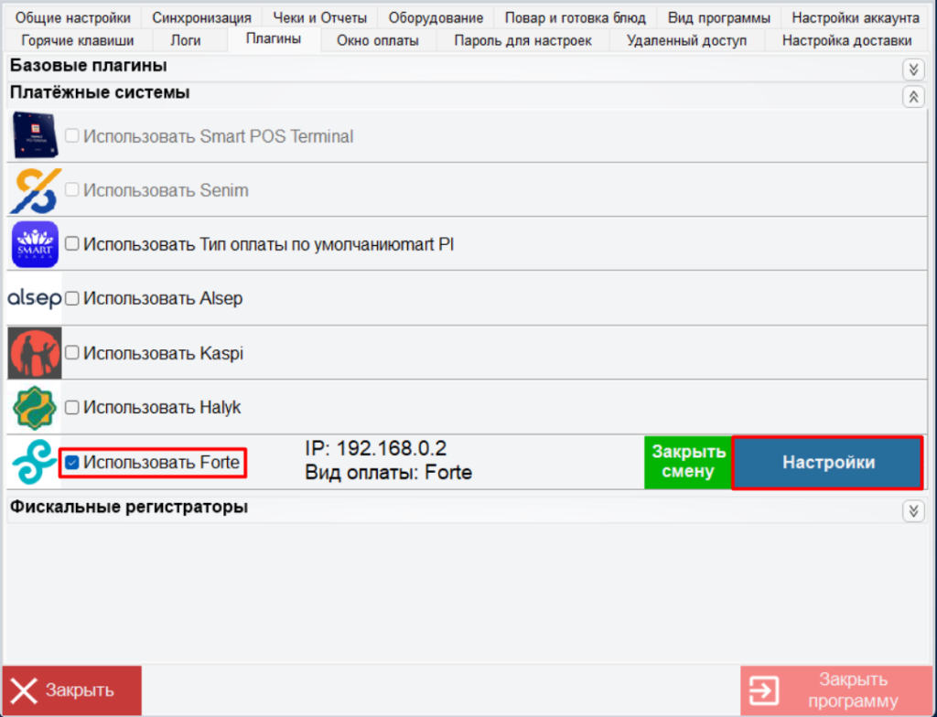Uncheck the Использовать Forte checkbox
Image resolution: width=937 pixels, height=717 pixels.
click(71, 463)
